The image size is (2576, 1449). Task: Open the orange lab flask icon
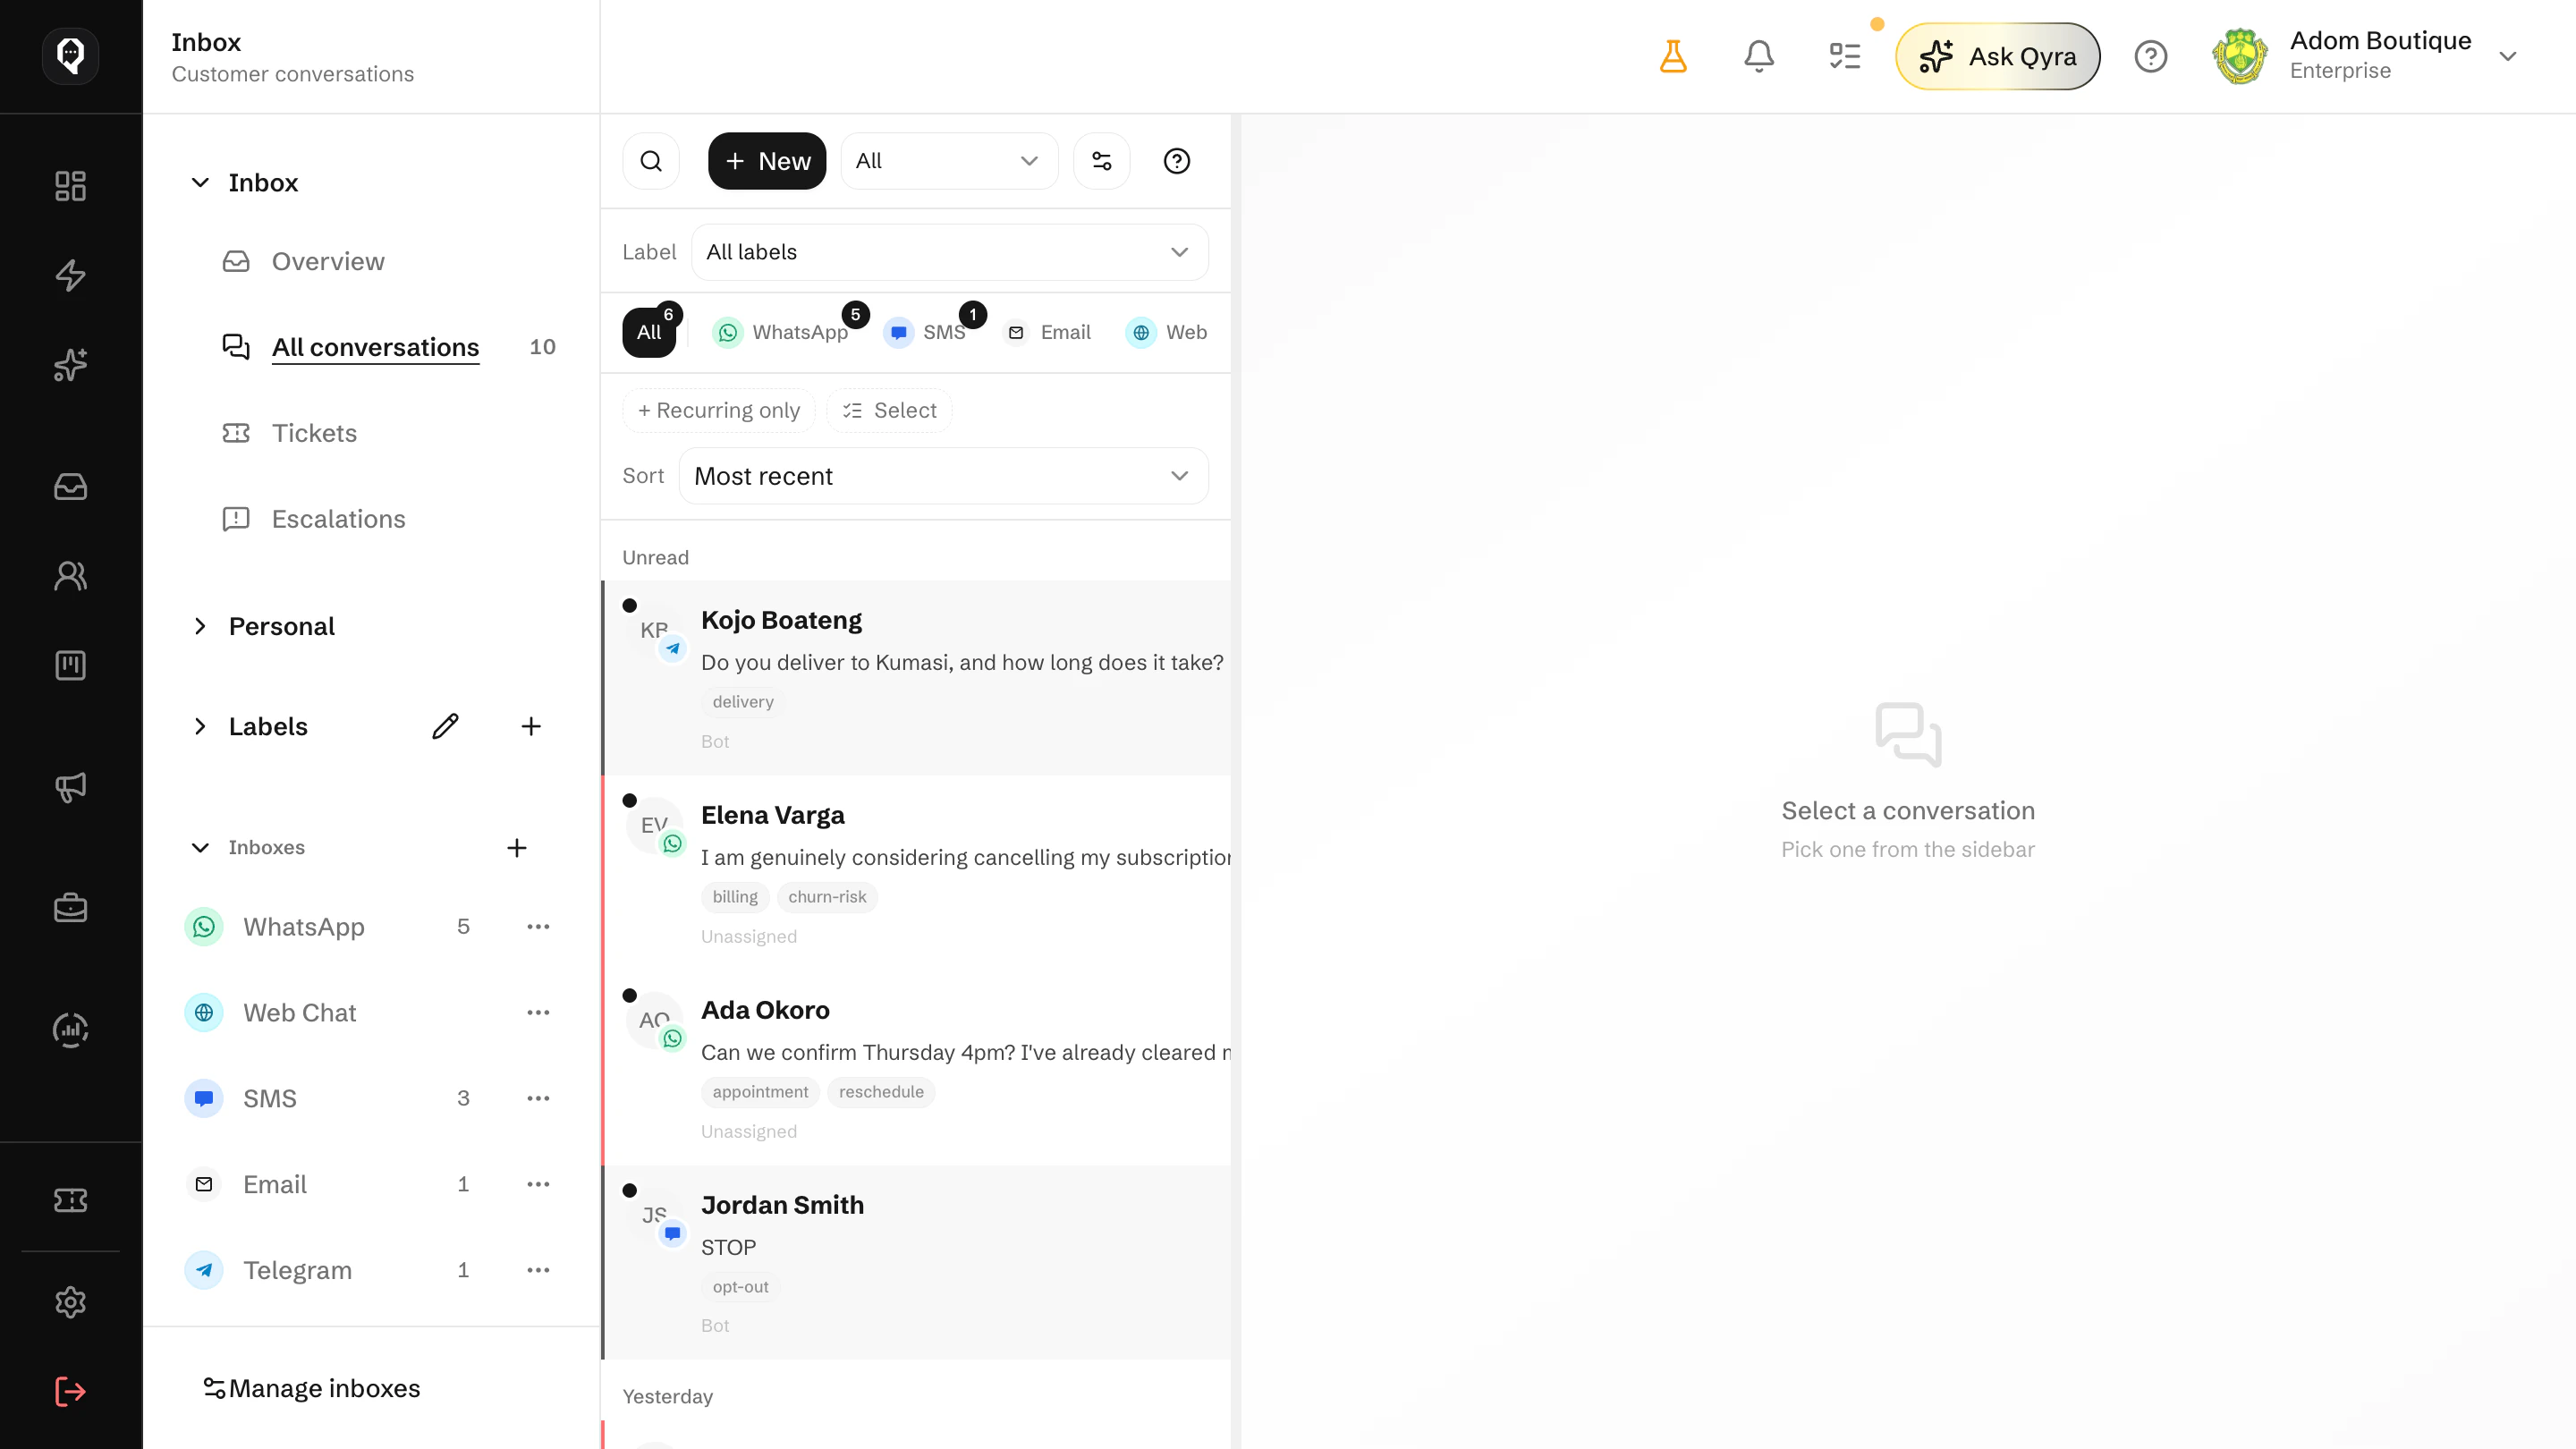(1673, 56)
